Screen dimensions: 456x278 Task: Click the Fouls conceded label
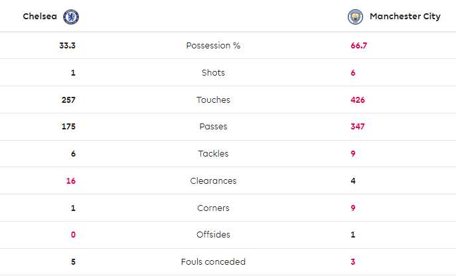point(213,261)
